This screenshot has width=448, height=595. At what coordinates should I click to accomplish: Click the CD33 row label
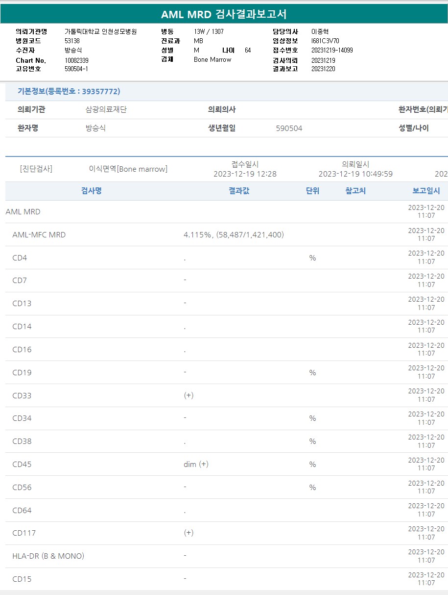coord(22,396)
